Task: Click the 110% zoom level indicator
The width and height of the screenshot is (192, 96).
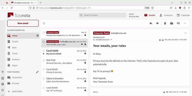Action: (x=147, y=8)
